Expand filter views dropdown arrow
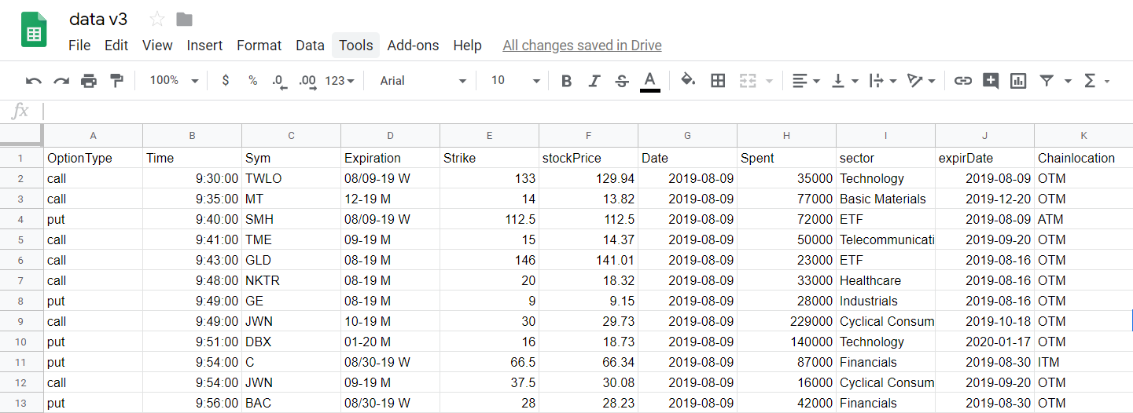Screen dimensions: 1133x413 pyautogui.click(x=1068, y=81)
